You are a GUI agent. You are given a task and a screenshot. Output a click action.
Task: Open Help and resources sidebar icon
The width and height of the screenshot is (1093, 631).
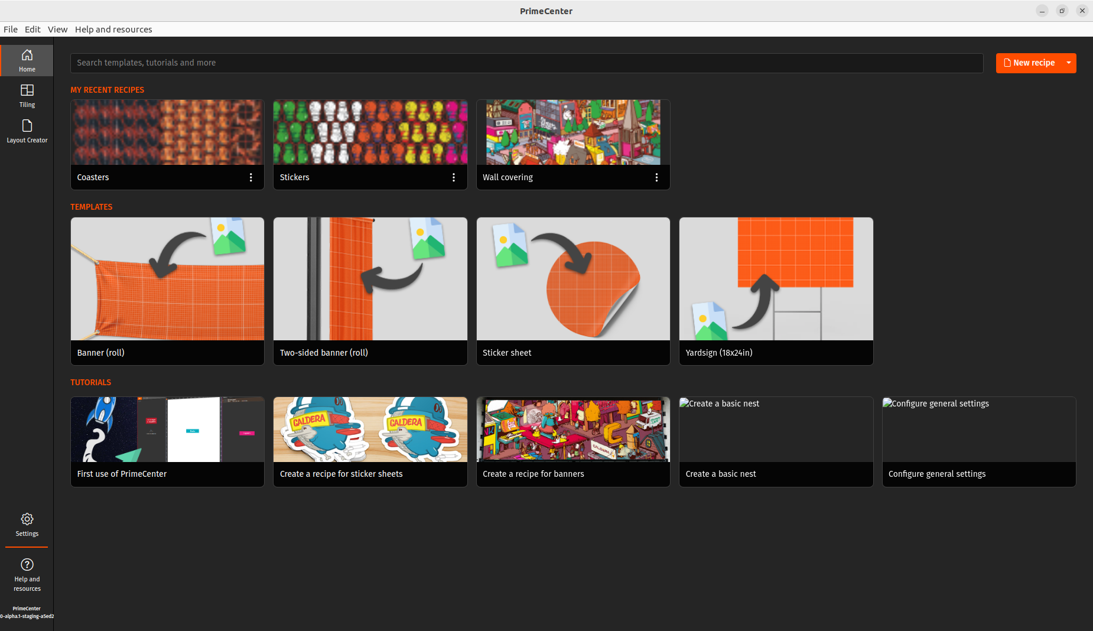pyautogui.click(x=27, y=574)
